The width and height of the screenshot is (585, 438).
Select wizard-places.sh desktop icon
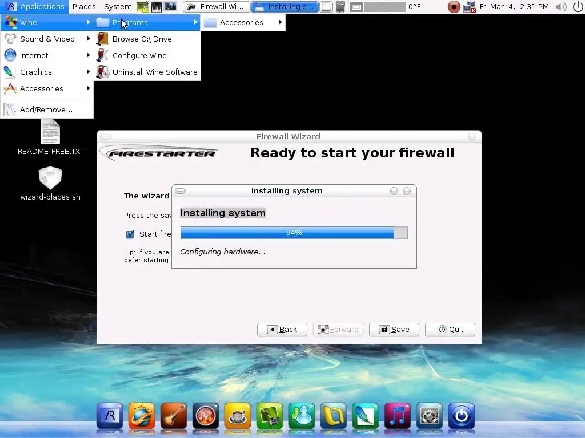pyautogui.click(x=50, y=184)
